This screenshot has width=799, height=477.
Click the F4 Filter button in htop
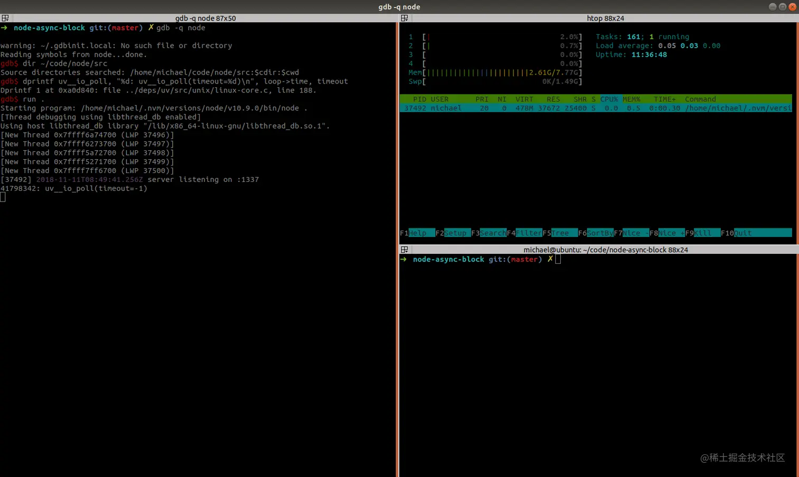click(x=524, y=233)
